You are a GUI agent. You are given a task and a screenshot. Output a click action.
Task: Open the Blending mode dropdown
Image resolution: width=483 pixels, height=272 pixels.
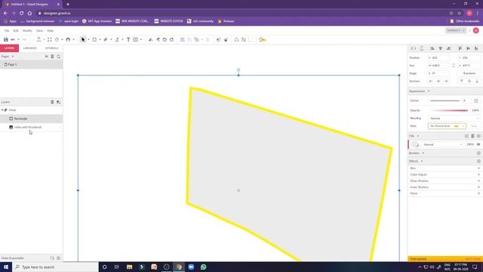pyautogui.click(x=454, y=119)
